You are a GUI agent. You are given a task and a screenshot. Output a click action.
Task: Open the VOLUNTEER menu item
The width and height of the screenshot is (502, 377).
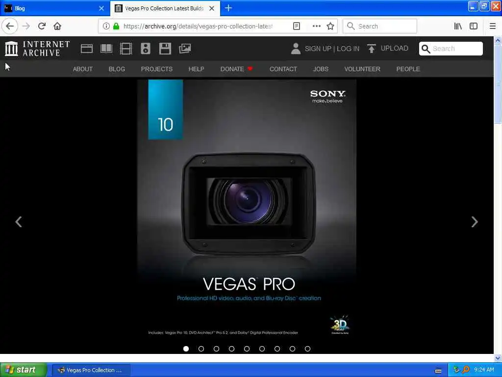point(362,69)
